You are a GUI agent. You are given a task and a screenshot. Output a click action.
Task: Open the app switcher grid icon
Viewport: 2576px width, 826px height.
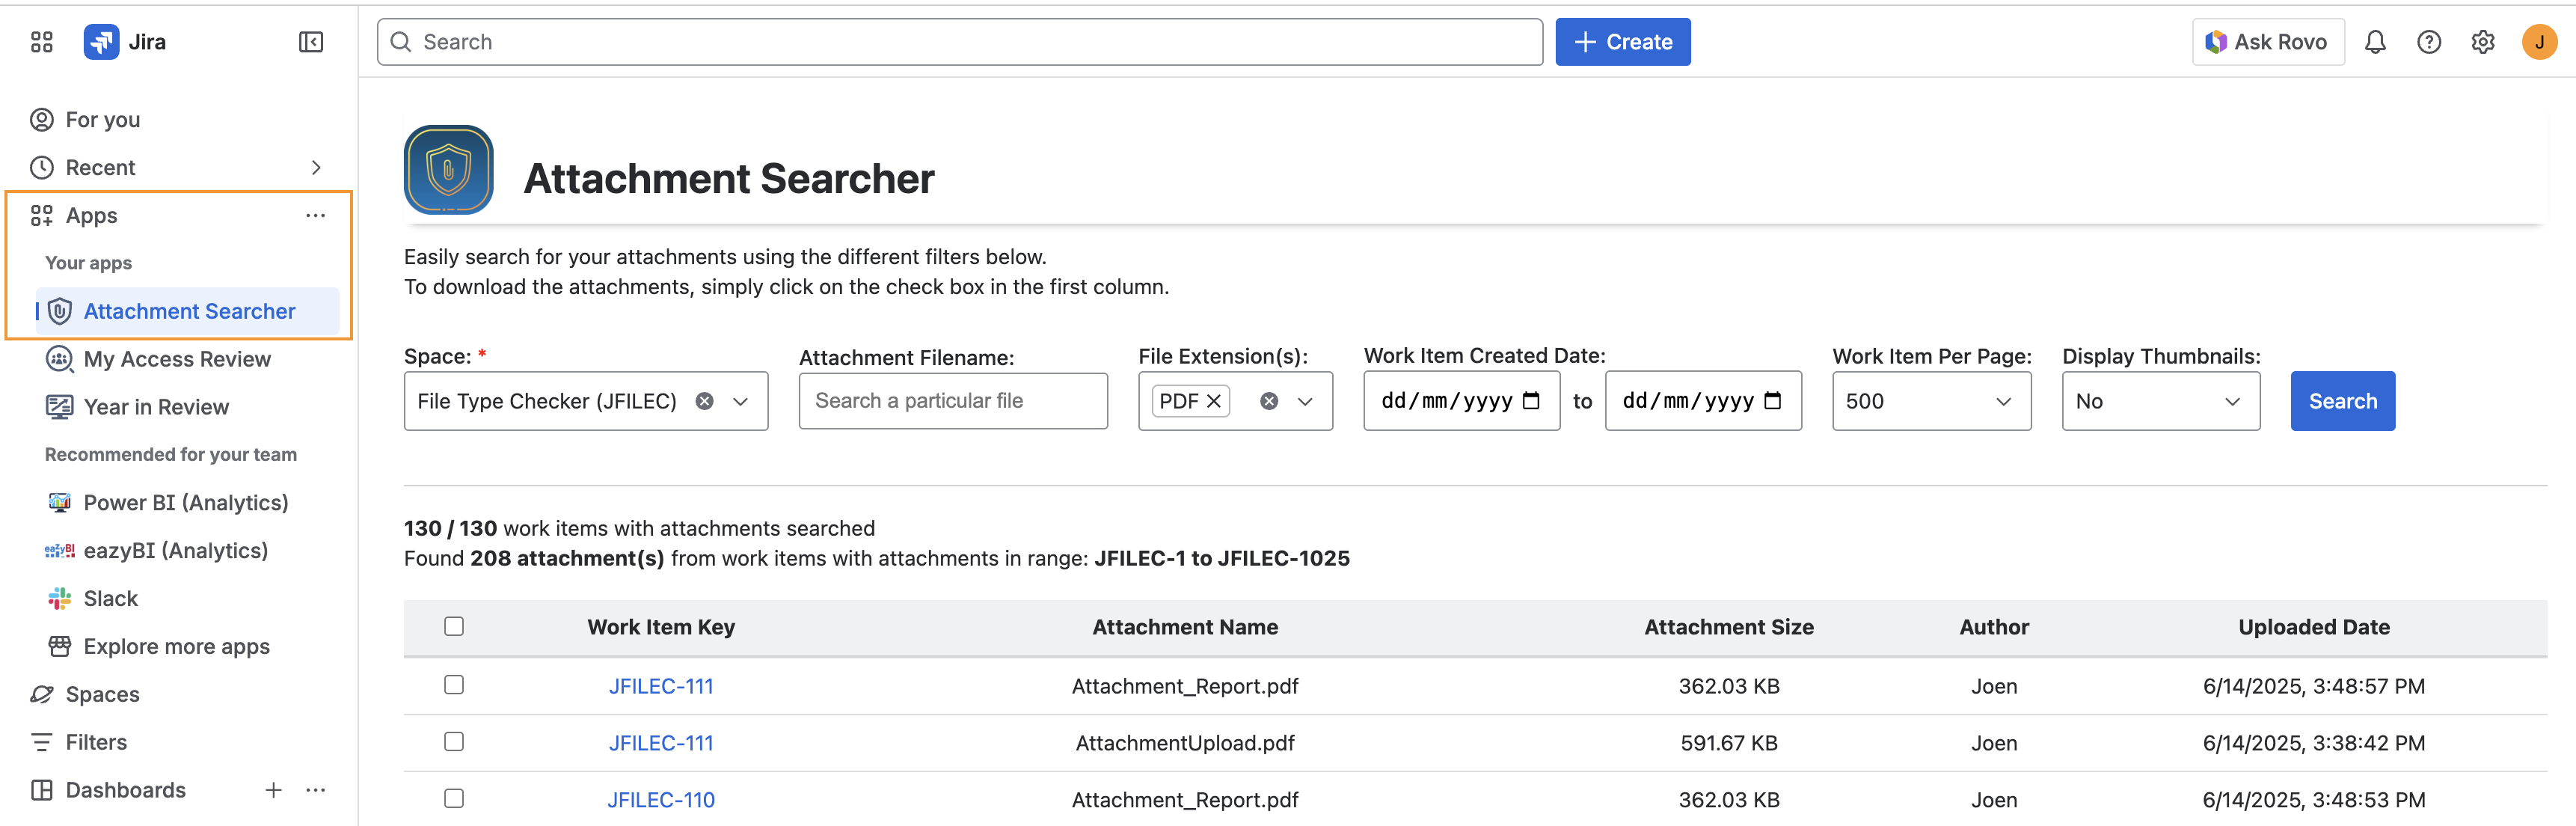[x=41, y=42]
